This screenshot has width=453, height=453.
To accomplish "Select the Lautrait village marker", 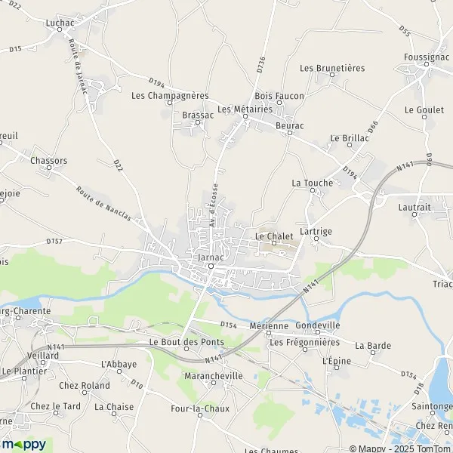I will (414, 214).
